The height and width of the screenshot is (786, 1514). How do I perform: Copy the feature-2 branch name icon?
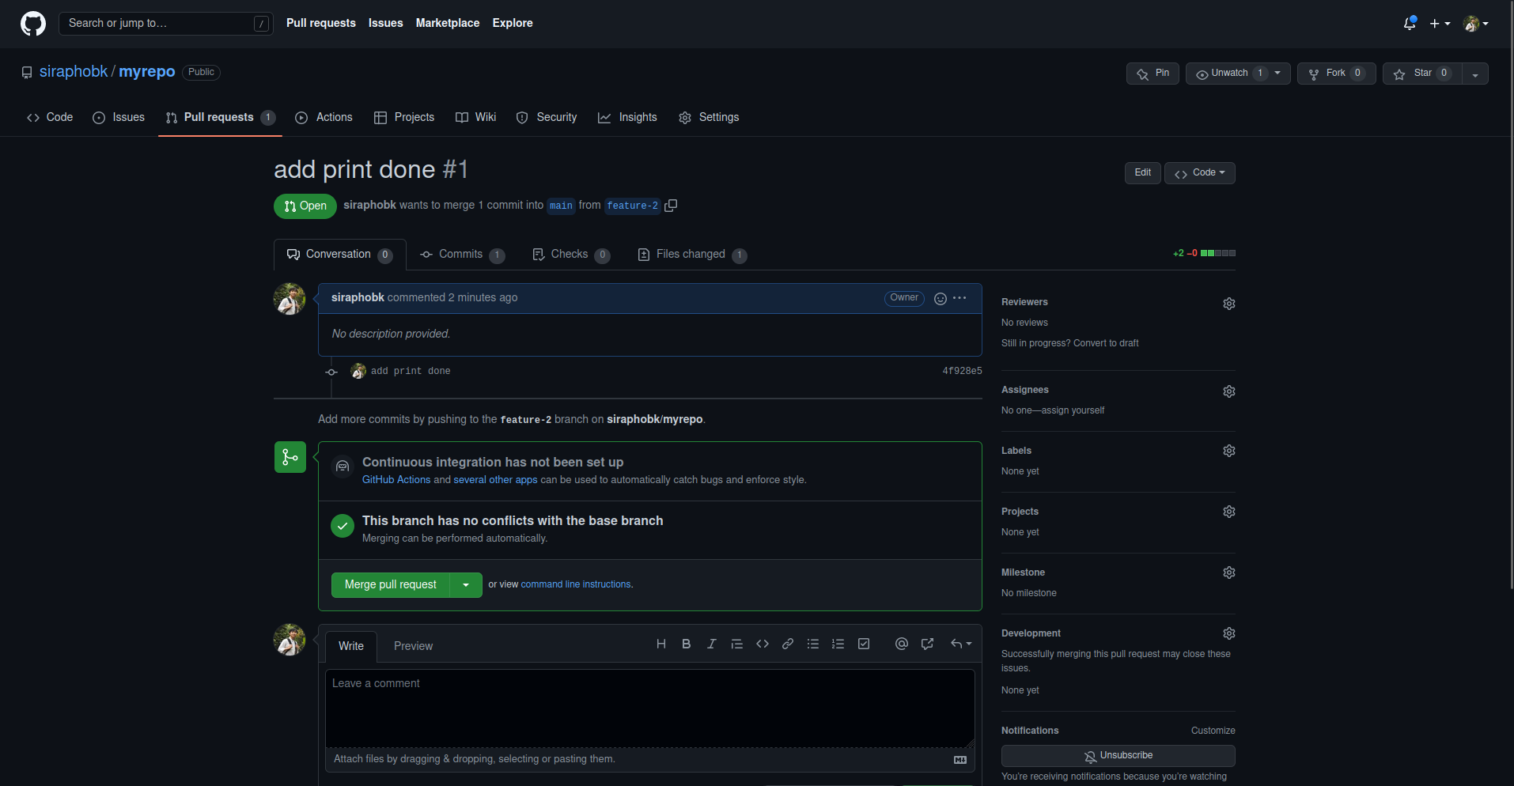pos(671,206)
